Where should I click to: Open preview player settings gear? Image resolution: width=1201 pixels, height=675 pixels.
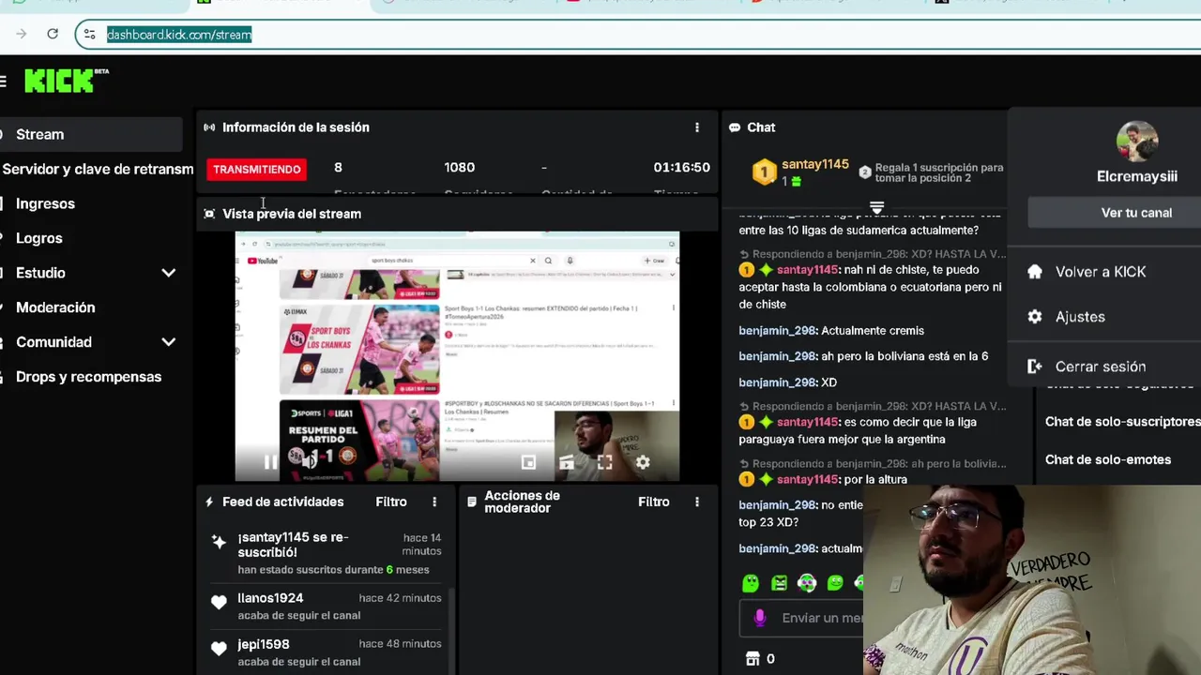(x=643, y=462)
